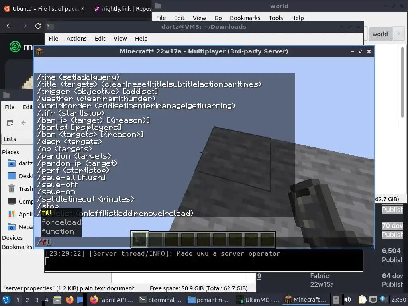Click the update notification tray icon
408x306 pixels.
pyautogui.click(x=383, y=299)
